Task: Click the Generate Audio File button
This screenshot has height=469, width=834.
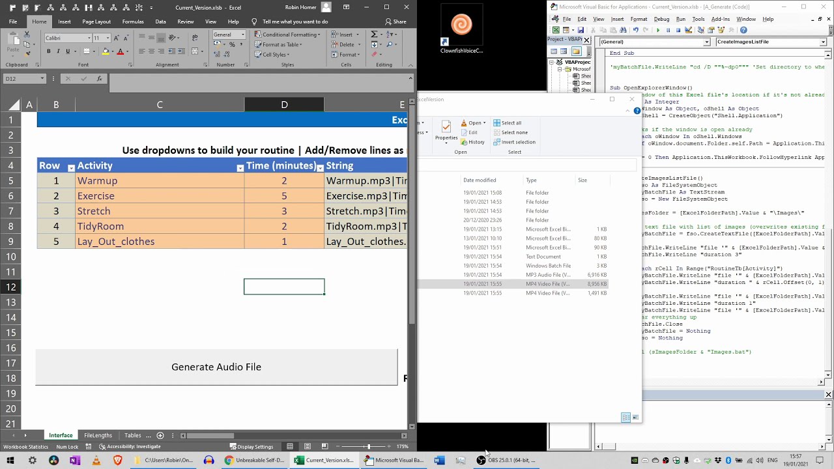Action: click(x=216, y=367)
